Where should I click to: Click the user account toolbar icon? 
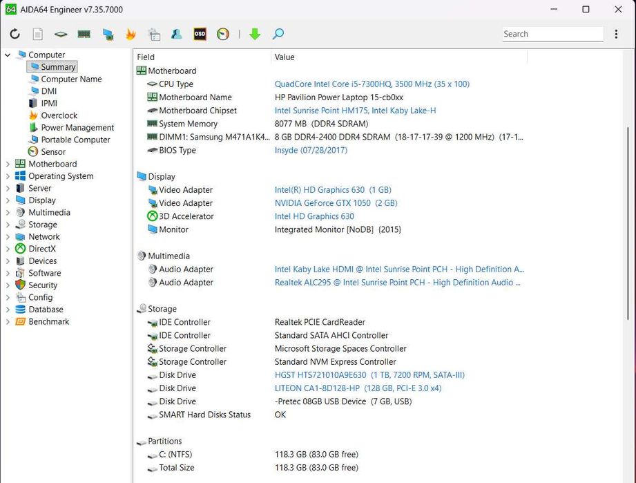(x=177, y=34)
